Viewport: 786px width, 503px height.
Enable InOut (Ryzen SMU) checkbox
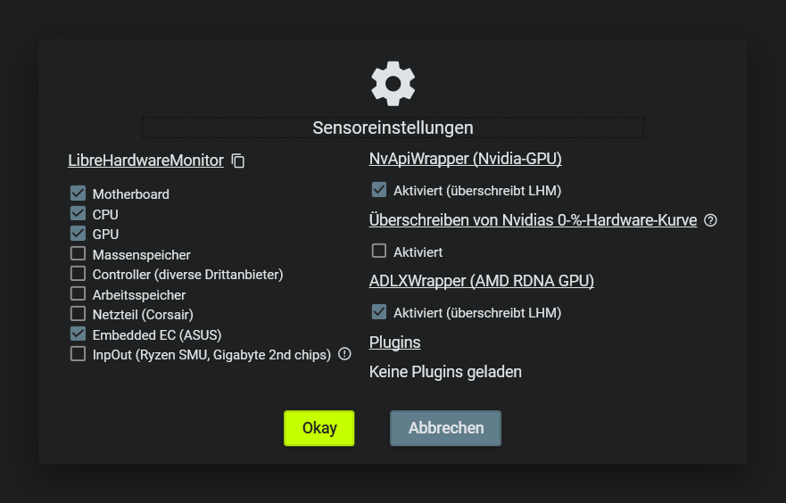[78, 354]
